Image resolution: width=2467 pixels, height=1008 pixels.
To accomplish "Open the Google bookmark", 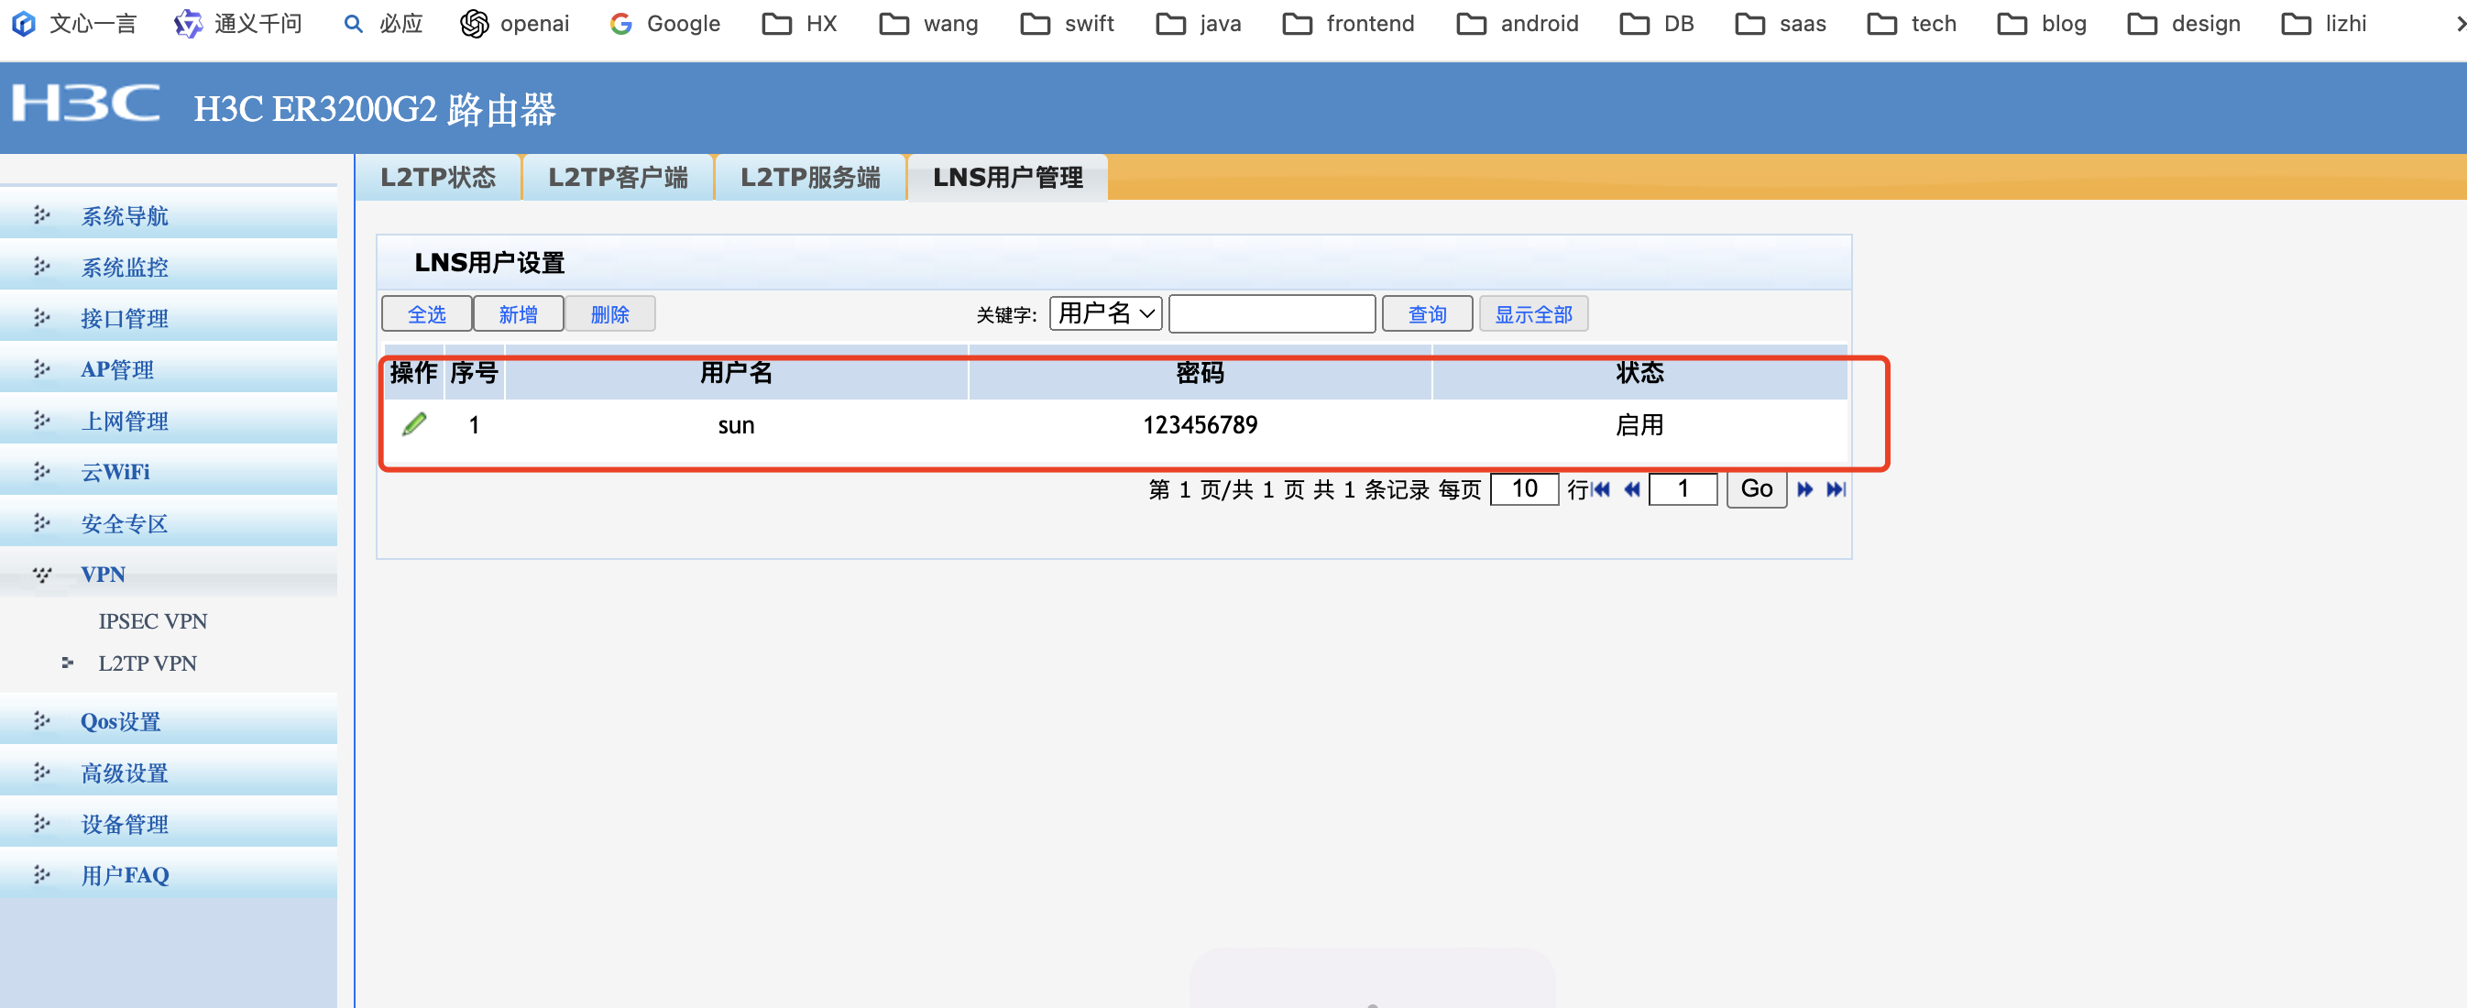I will click(664, 23).
